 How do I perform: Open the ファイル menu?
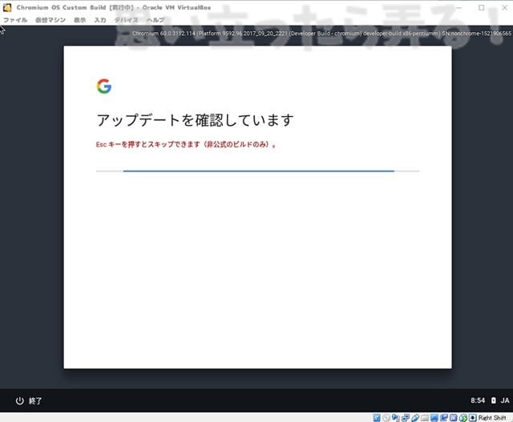click(x=15, y=20)
